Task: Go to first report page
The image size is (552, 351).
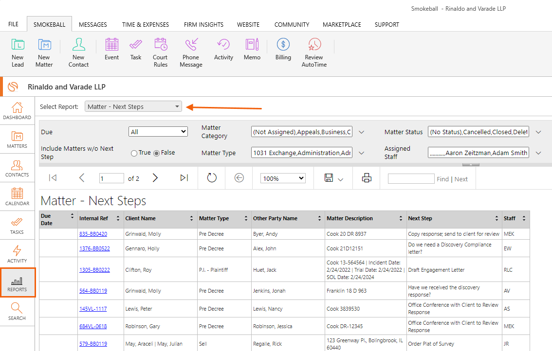Action: 53,178
